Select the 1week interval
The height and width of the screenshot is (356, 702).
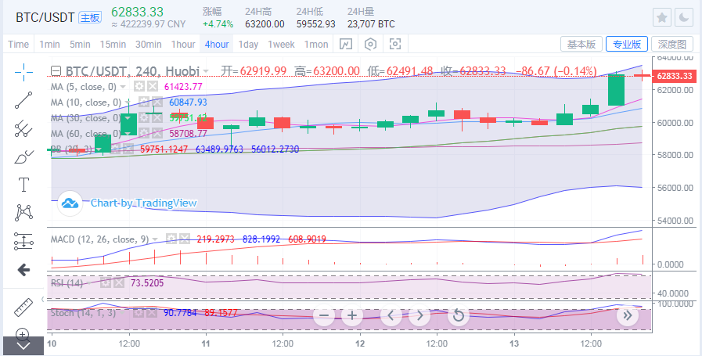[x=281, y=45]
